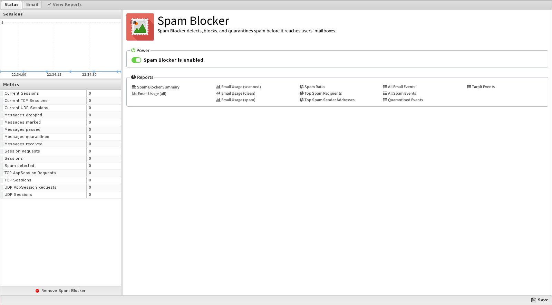This screenshot has width=552, height=305.
Task: Select the Messages marked metric row
Action: (61, 122)
